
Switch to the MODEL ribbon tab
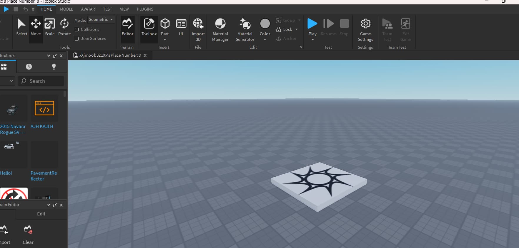[x=66, y=9]
